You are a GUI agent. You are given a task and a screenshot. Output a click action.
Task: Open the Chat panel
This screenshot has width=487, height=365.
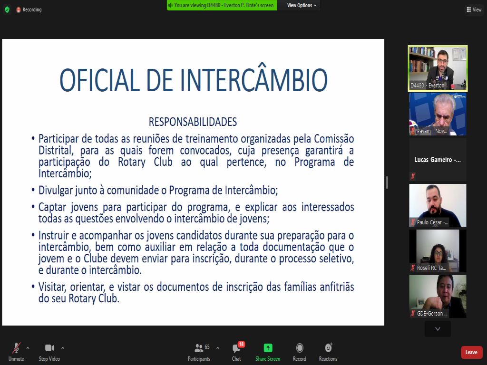[236, 352]
